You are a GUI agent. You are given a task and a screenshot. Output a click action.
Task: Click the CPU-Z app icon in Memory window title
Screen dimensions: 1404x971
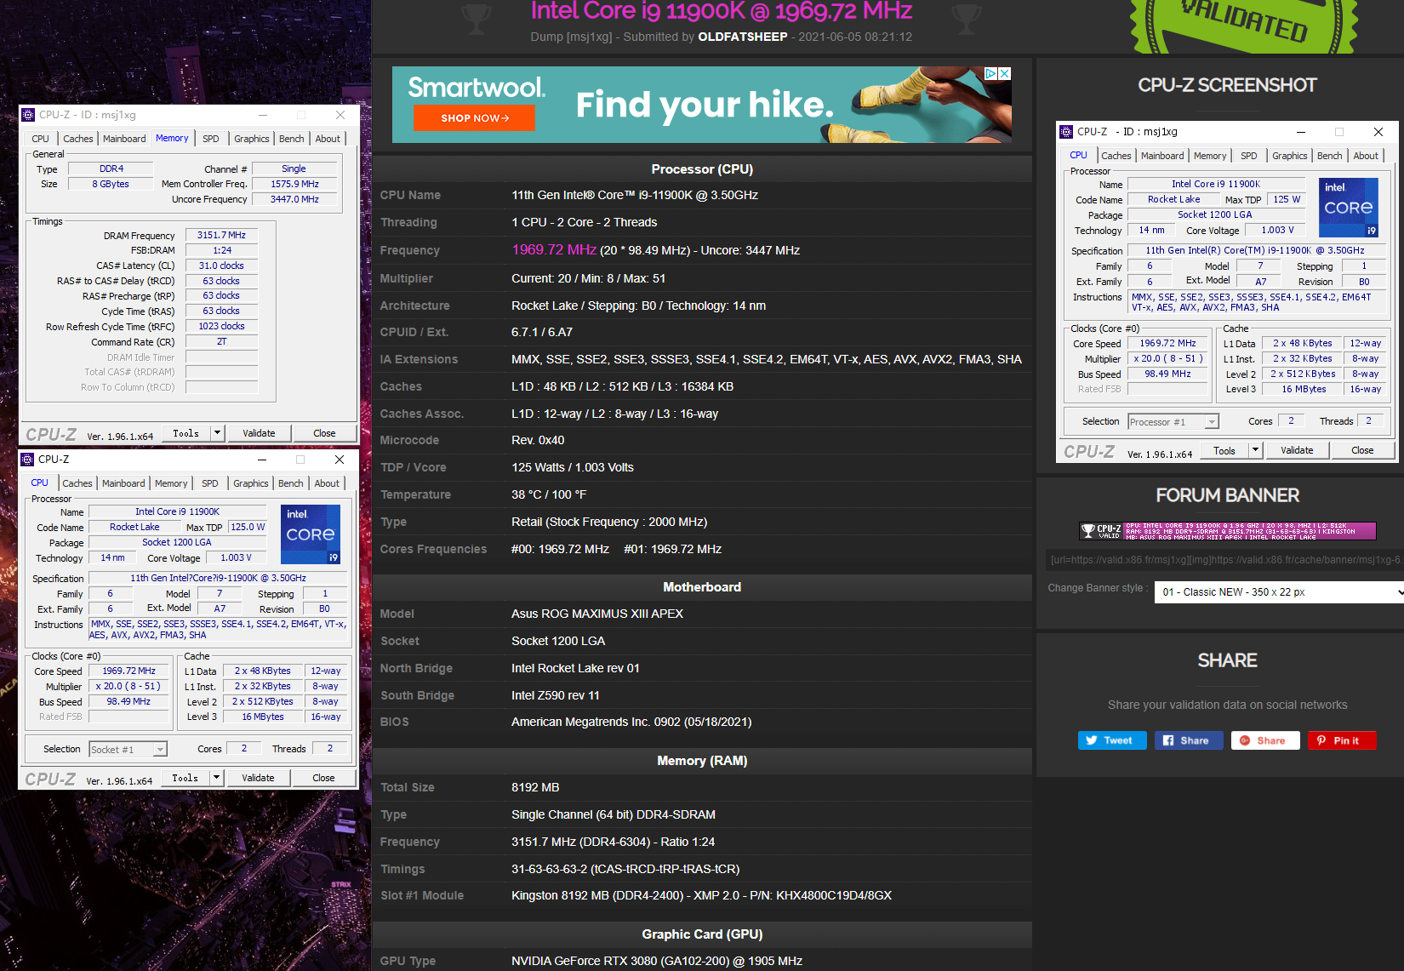click(x=28, y=115)
